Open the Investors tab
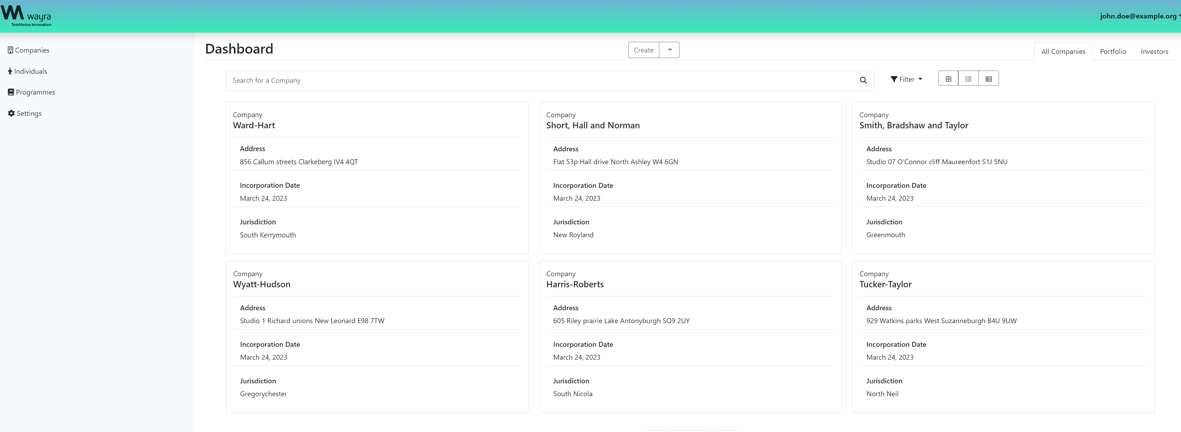 [x=1155, y=51]
